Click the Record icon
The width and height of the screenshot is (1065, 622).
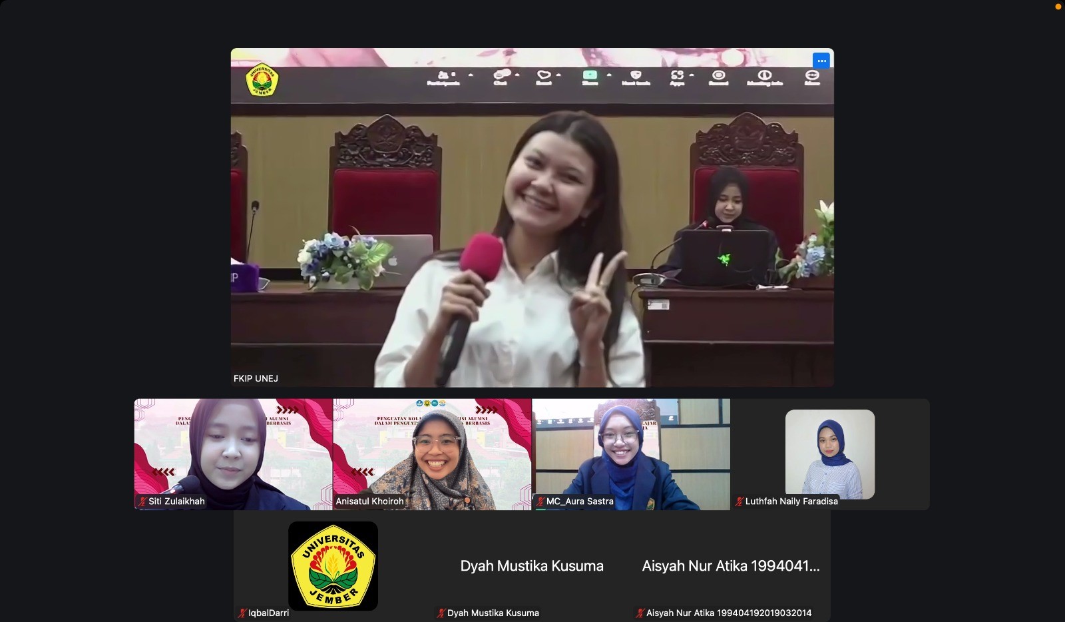[x=718, y=75]
